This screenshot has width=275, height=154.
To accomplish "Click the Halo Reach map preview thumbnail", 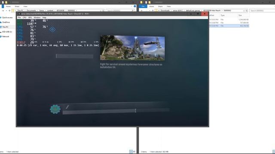I will pos(132,47).
